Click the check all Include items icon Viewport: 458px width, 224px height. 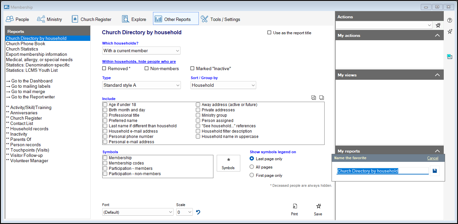(x=314, y=98)
